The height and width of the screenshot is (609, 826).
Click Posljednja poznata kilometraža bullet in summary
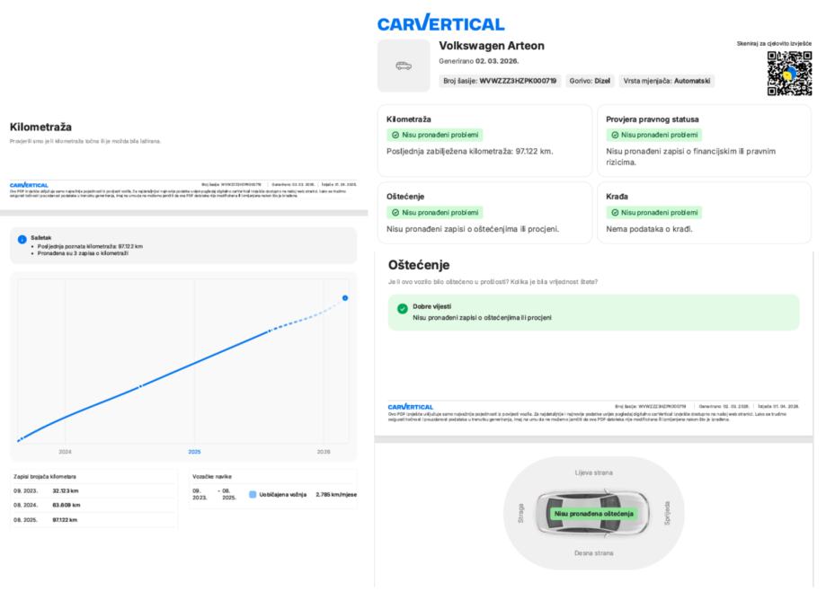[90, 246]
